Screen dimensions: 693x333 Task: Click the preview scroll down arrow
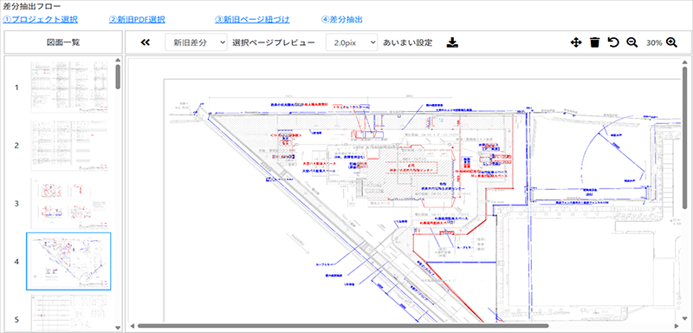point(684,319)
